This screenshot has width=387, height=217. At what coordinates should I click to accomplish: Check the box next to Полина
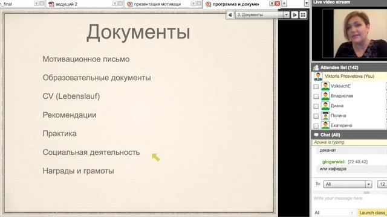[316, 116]
